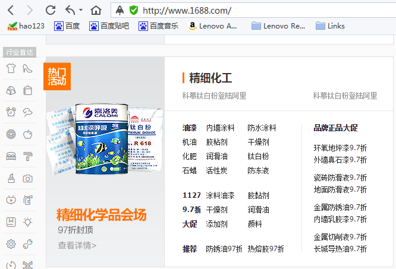Select the gear machinery category icon
396x269 pixels.
tap(11, 244)
